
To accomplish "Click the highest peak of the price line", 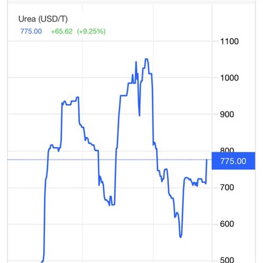I will 146,59.
